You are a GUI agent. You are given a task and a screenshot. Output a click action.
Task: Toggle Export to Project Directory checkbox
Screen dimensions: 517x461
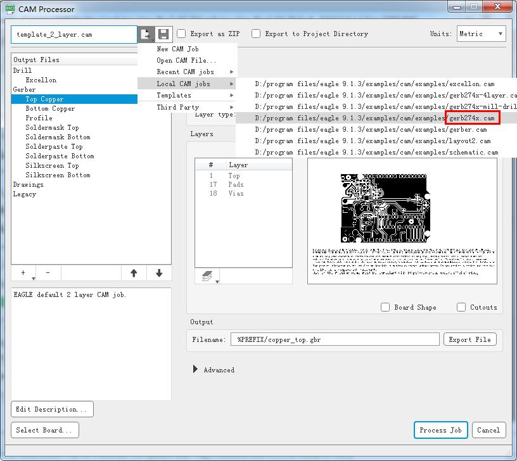(256, 34)
